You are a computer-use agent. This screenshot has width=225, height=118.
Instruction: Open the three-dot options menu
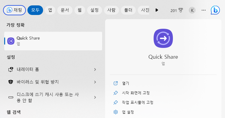[x=204, y=10]
